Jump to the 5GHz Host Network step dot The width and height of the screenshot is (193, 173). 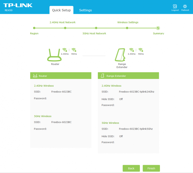(x=96, y=28)
